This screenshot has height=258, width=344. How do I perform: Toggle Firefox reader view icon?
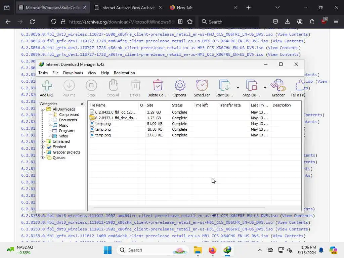pos(180,21)
